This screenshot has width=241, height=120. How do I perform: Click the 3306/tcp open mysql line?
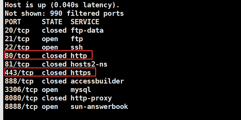(48, 90)
